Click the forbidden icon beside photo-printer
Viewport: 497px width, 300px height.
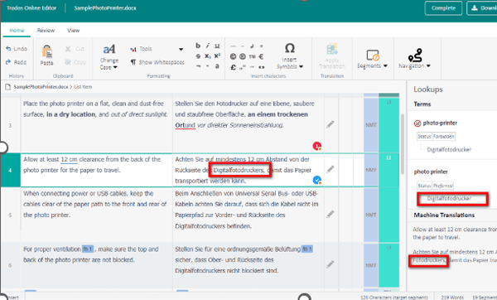[417, 123]
